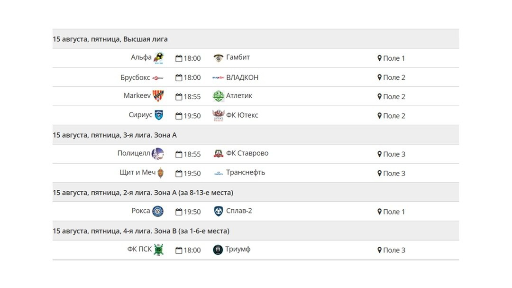Click the Альфа team logo
The width and height of the screenshot is (512, 288).
click(x=159, y=58)
